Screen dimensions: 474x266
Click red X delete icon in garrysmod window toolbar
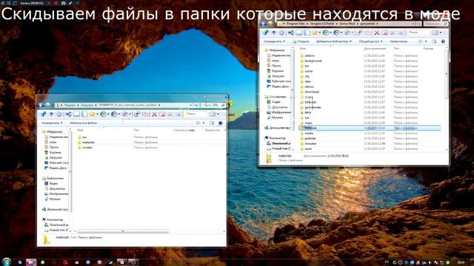(377, 33)
